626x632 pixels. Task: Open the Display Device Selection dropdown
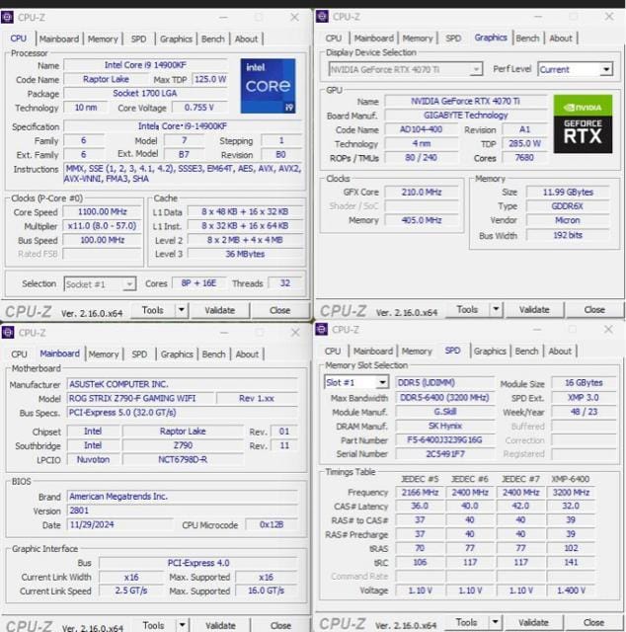click(406, 69)
